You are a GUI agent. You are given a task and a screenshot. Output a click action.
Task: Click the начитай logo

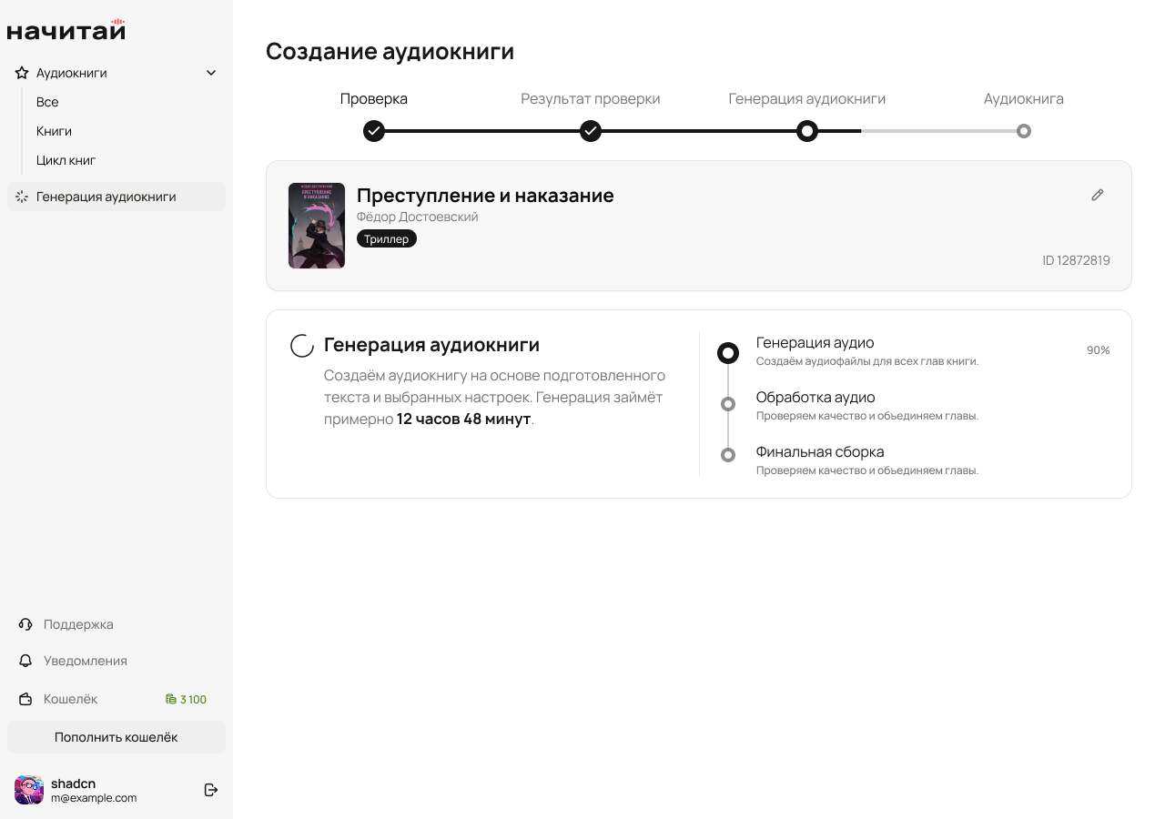point(66,29)
